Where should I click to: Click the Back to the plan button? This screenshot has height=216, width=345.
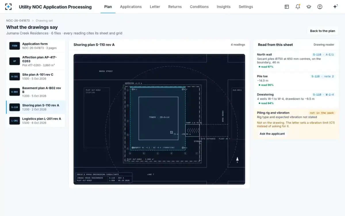pyautogui.click(x=323, y=31)
